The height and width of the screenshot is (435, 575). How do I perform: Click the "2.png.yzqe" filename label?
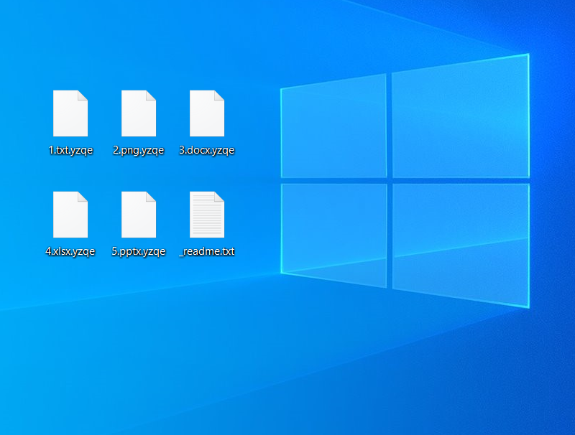(139, 150)
